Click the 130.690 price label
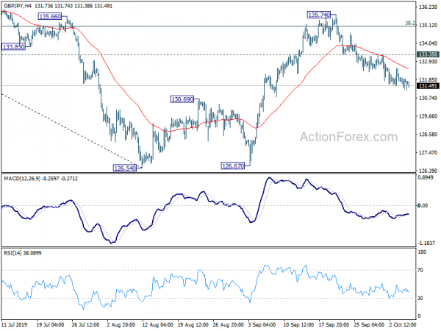The image size is (441, 331). (182, 99)
